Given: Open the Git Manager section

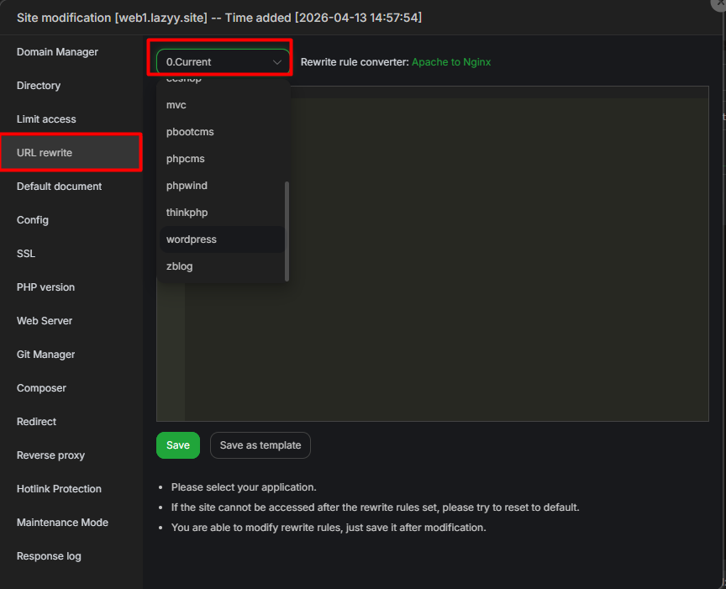Looking at the screenshot, I should point(45,355).
